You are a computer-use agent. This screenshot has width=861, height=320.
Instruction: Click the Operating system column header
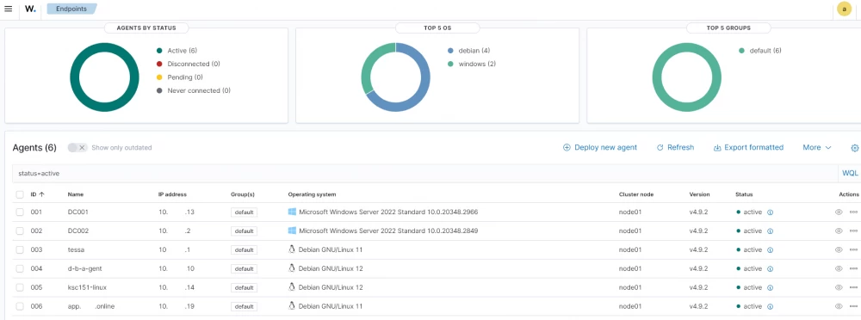(x=312, y=194)
